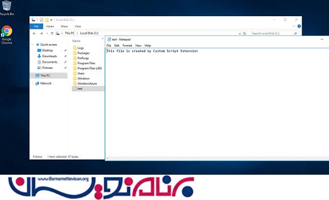Select Documents in the navigation pane
This screenshot has width=329, height=200.
pyautogui.click(x=50, y=62)
